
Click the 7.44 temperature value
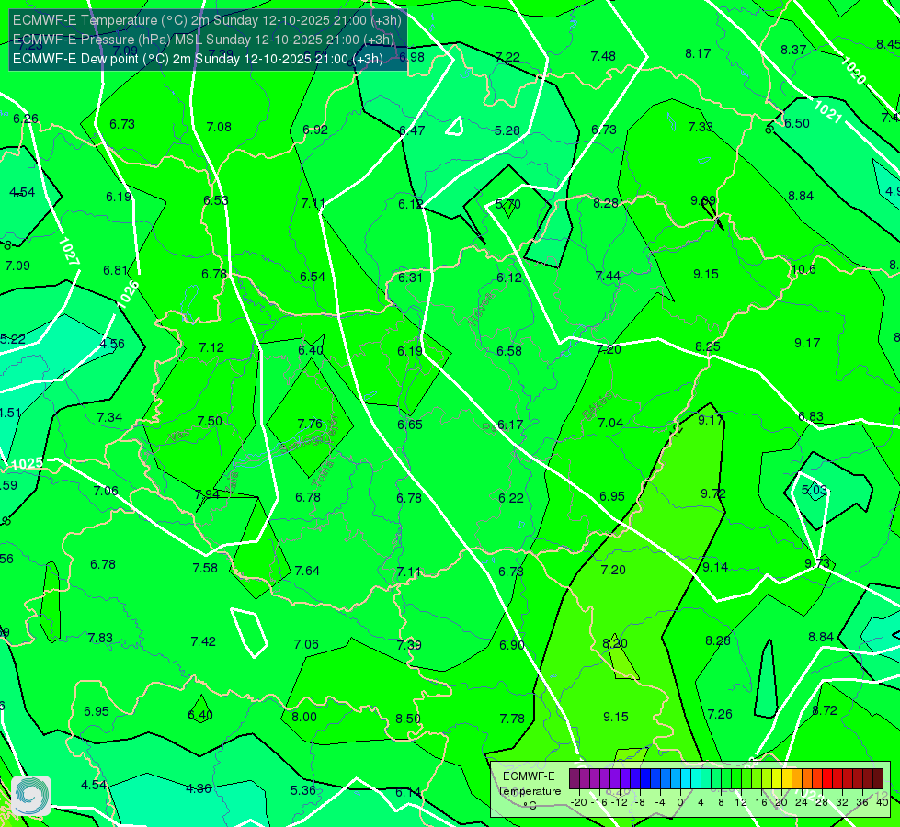pyautogui.click(x=608, y=276)
